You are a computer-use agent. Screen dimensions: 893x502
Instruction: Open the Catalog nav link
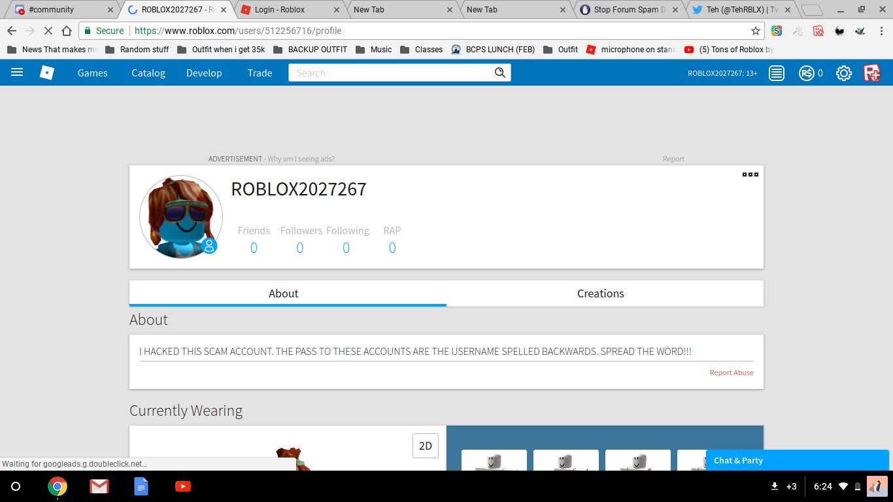[x=148, y=73]
